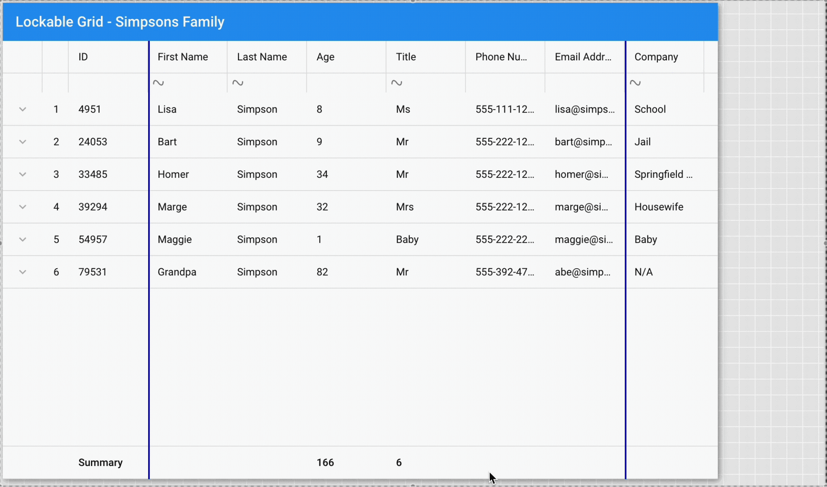
Task: Sort rows by the Email Address column
Action: [x=583, y=57]
